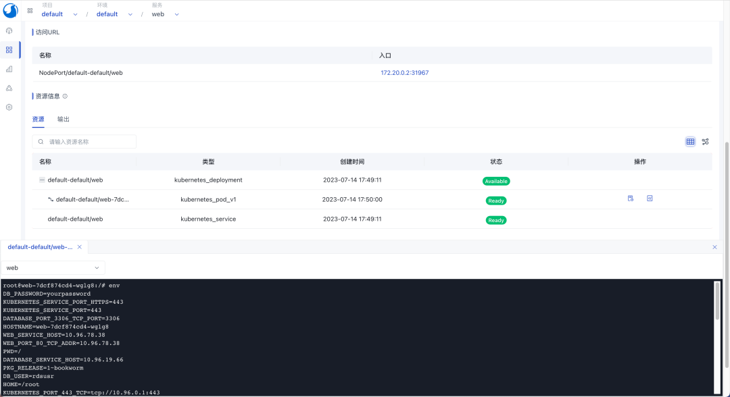The image size is (730, 397).
Task: Select the applications grid icon in the sidebar
Action: [x=9, y=50]
